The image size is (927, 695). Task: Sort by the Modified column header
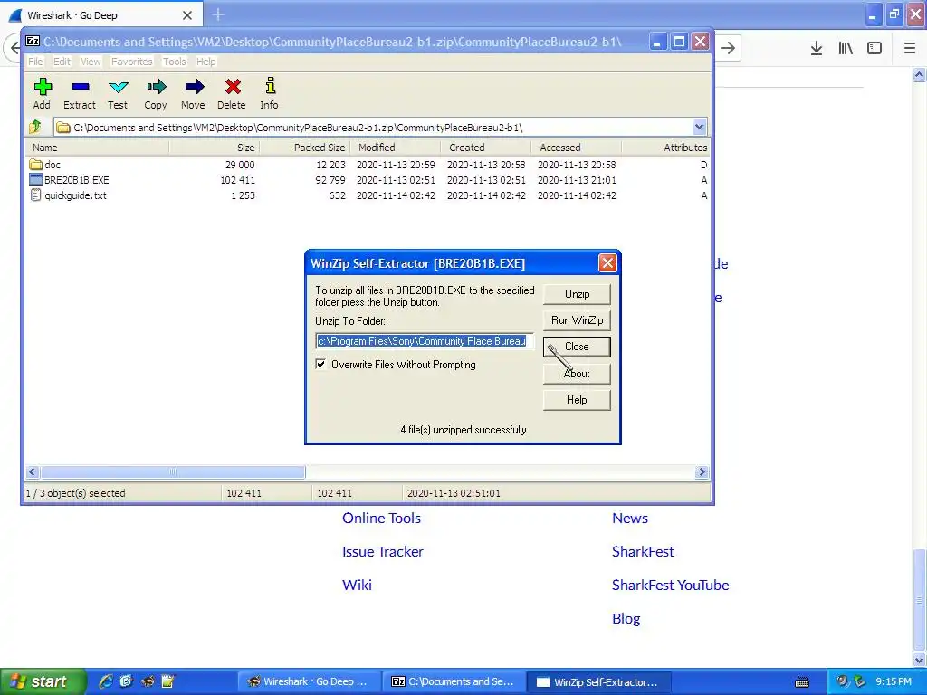(396, 148)
